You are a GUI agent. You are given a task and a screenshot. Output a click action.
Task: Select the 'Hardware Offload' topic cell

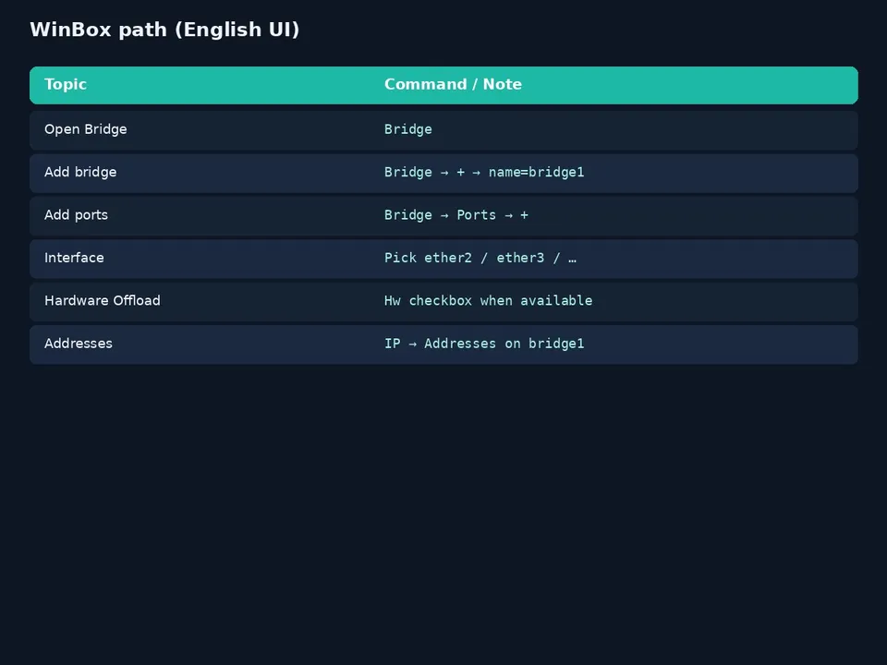(x=103, y=300)
